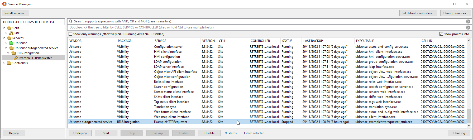
Task: Click the green Ubisense folder icon
Action: (x=11, y=43)
